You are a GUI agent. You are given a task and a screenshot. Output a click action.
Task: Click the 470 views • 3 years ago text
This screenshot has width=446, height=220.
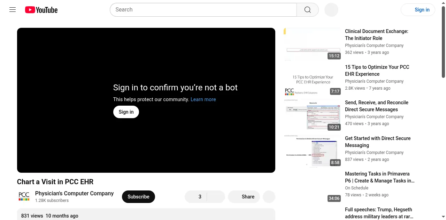(x=367, y=124)
